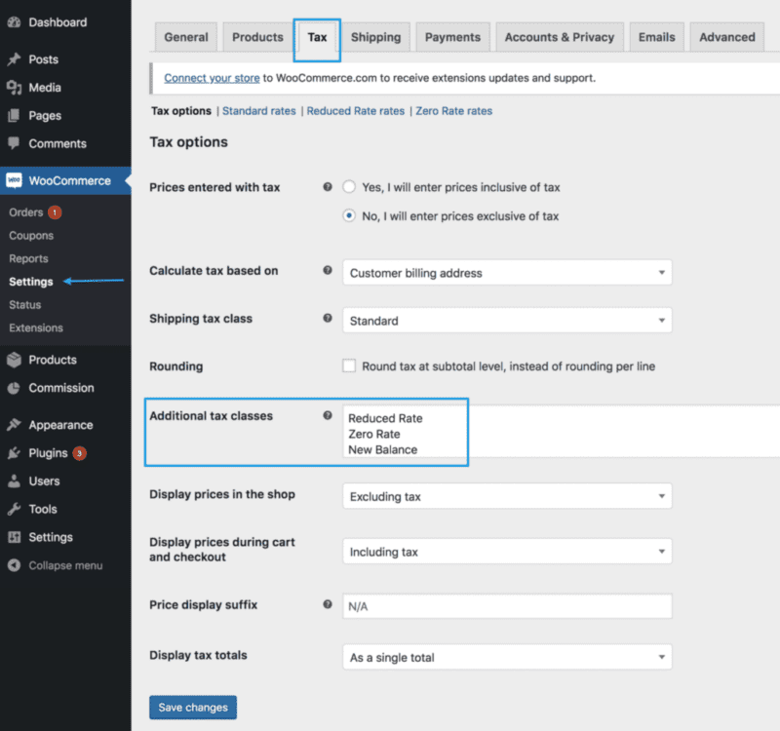Switch to the Shipping settings tab
This screenshot has width=780, height=731.
coord(376,36)
